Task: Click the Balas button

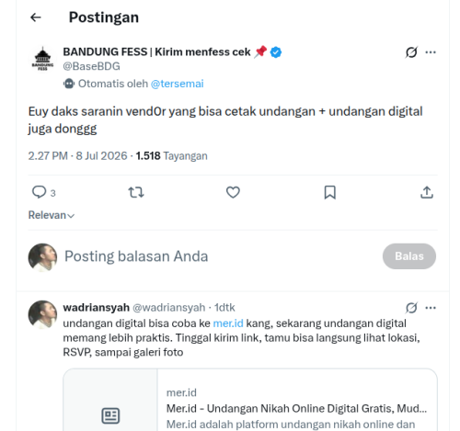Action: [409, 256]
